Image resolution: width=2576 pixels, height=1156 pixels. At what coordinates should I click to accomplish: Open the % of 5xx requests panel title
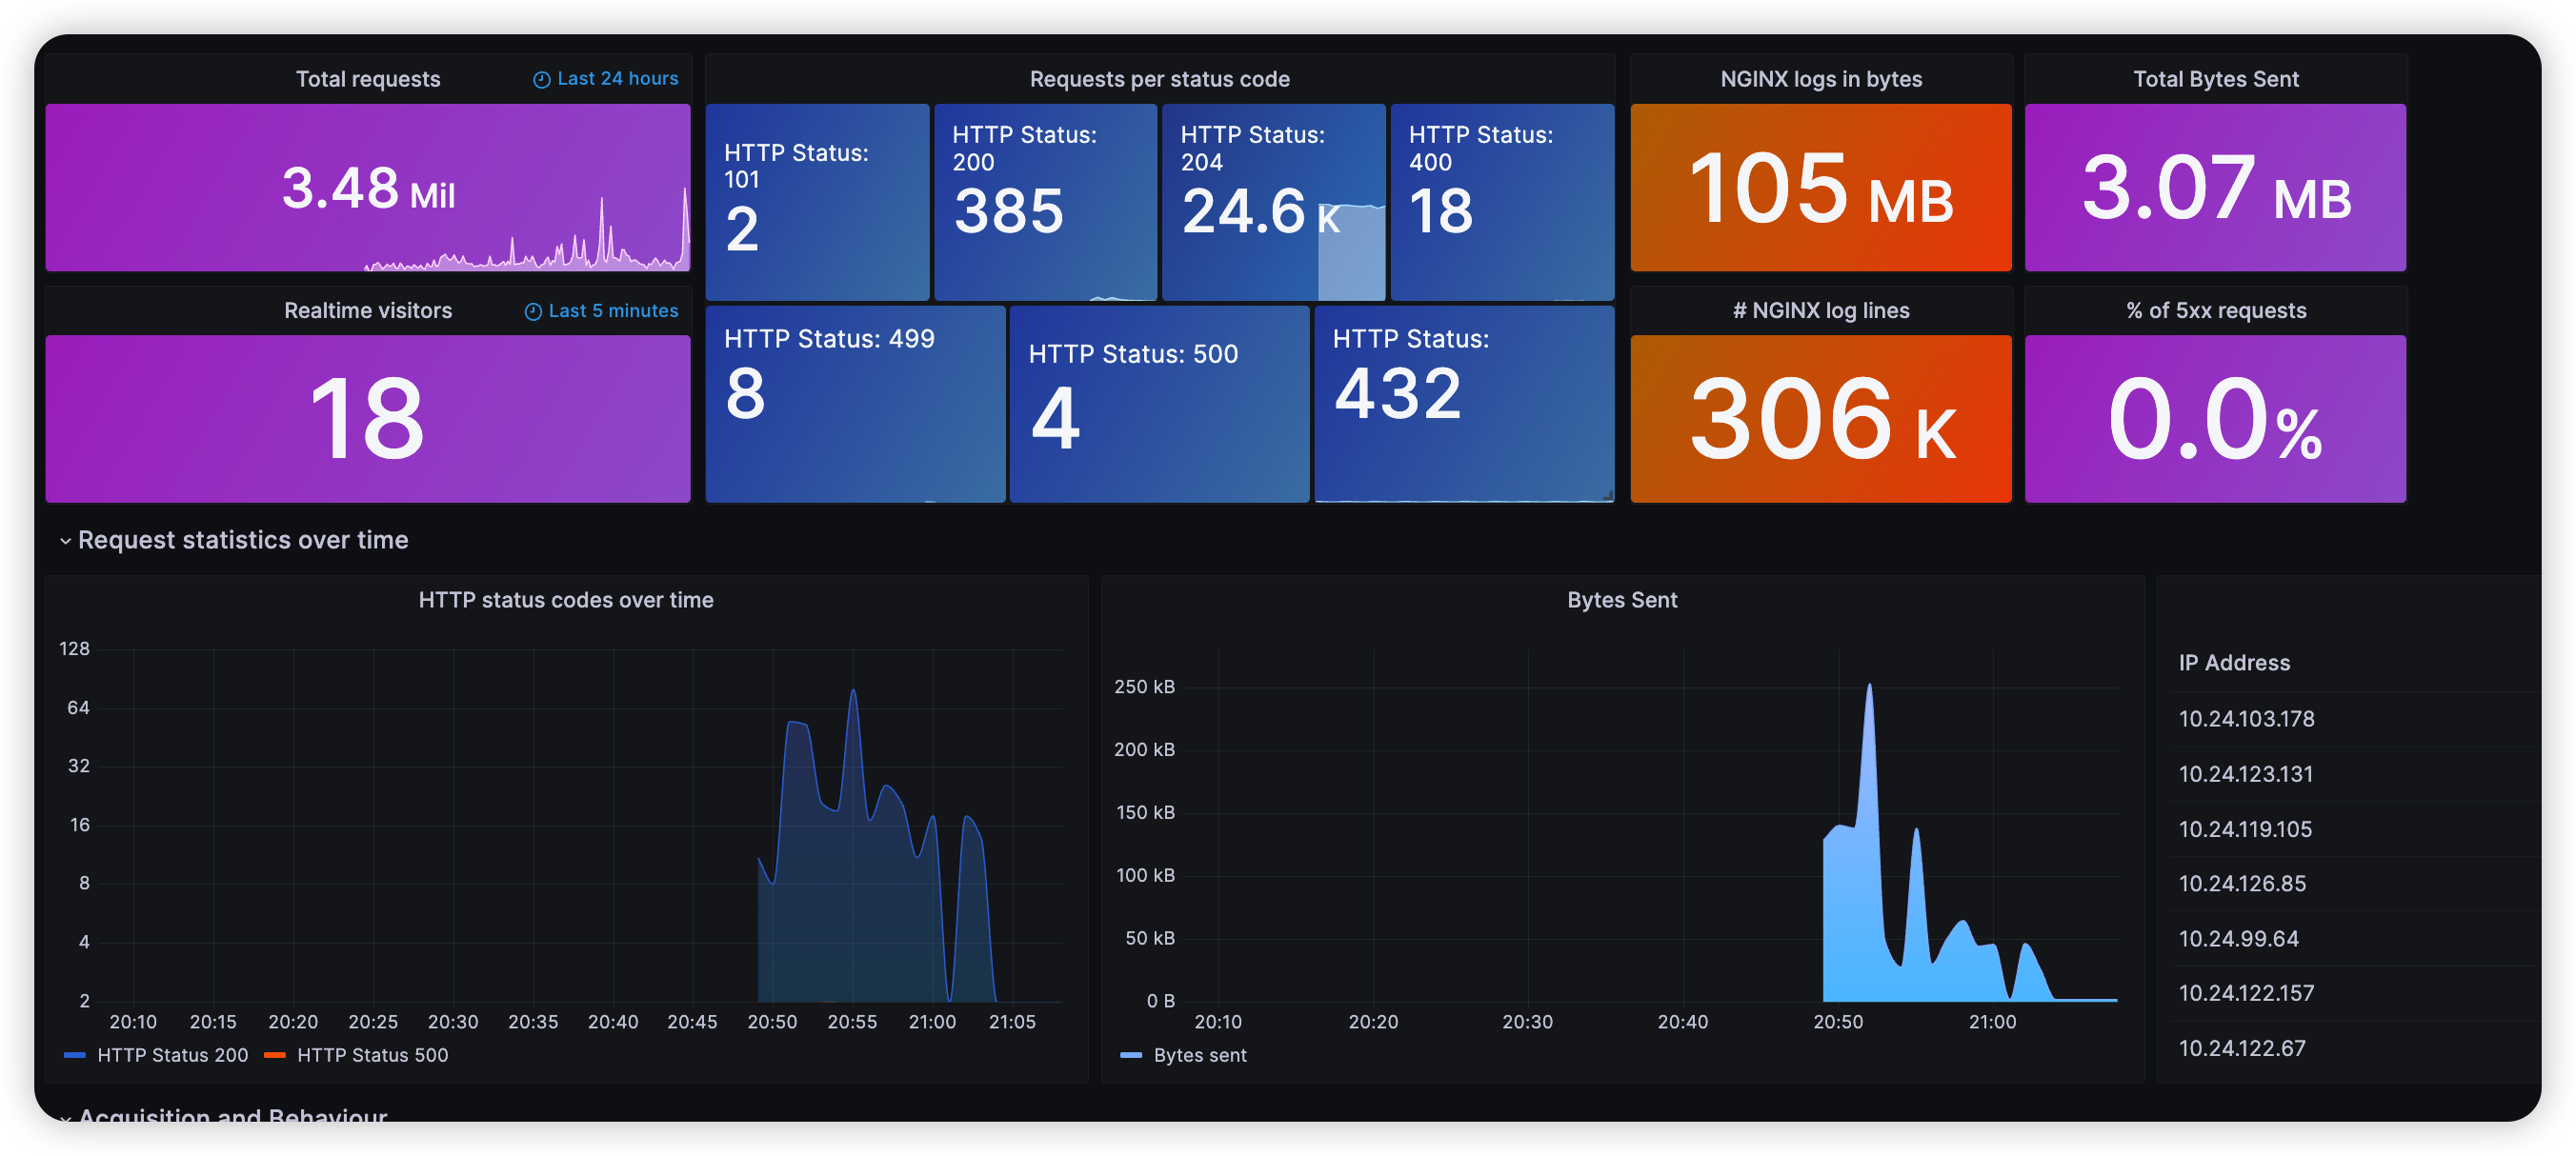[x=2215, y=310]
